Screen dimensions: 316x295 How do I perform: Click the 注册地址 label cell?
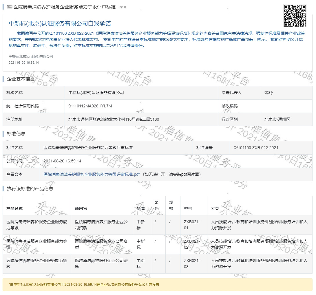(x=34, y=119)
